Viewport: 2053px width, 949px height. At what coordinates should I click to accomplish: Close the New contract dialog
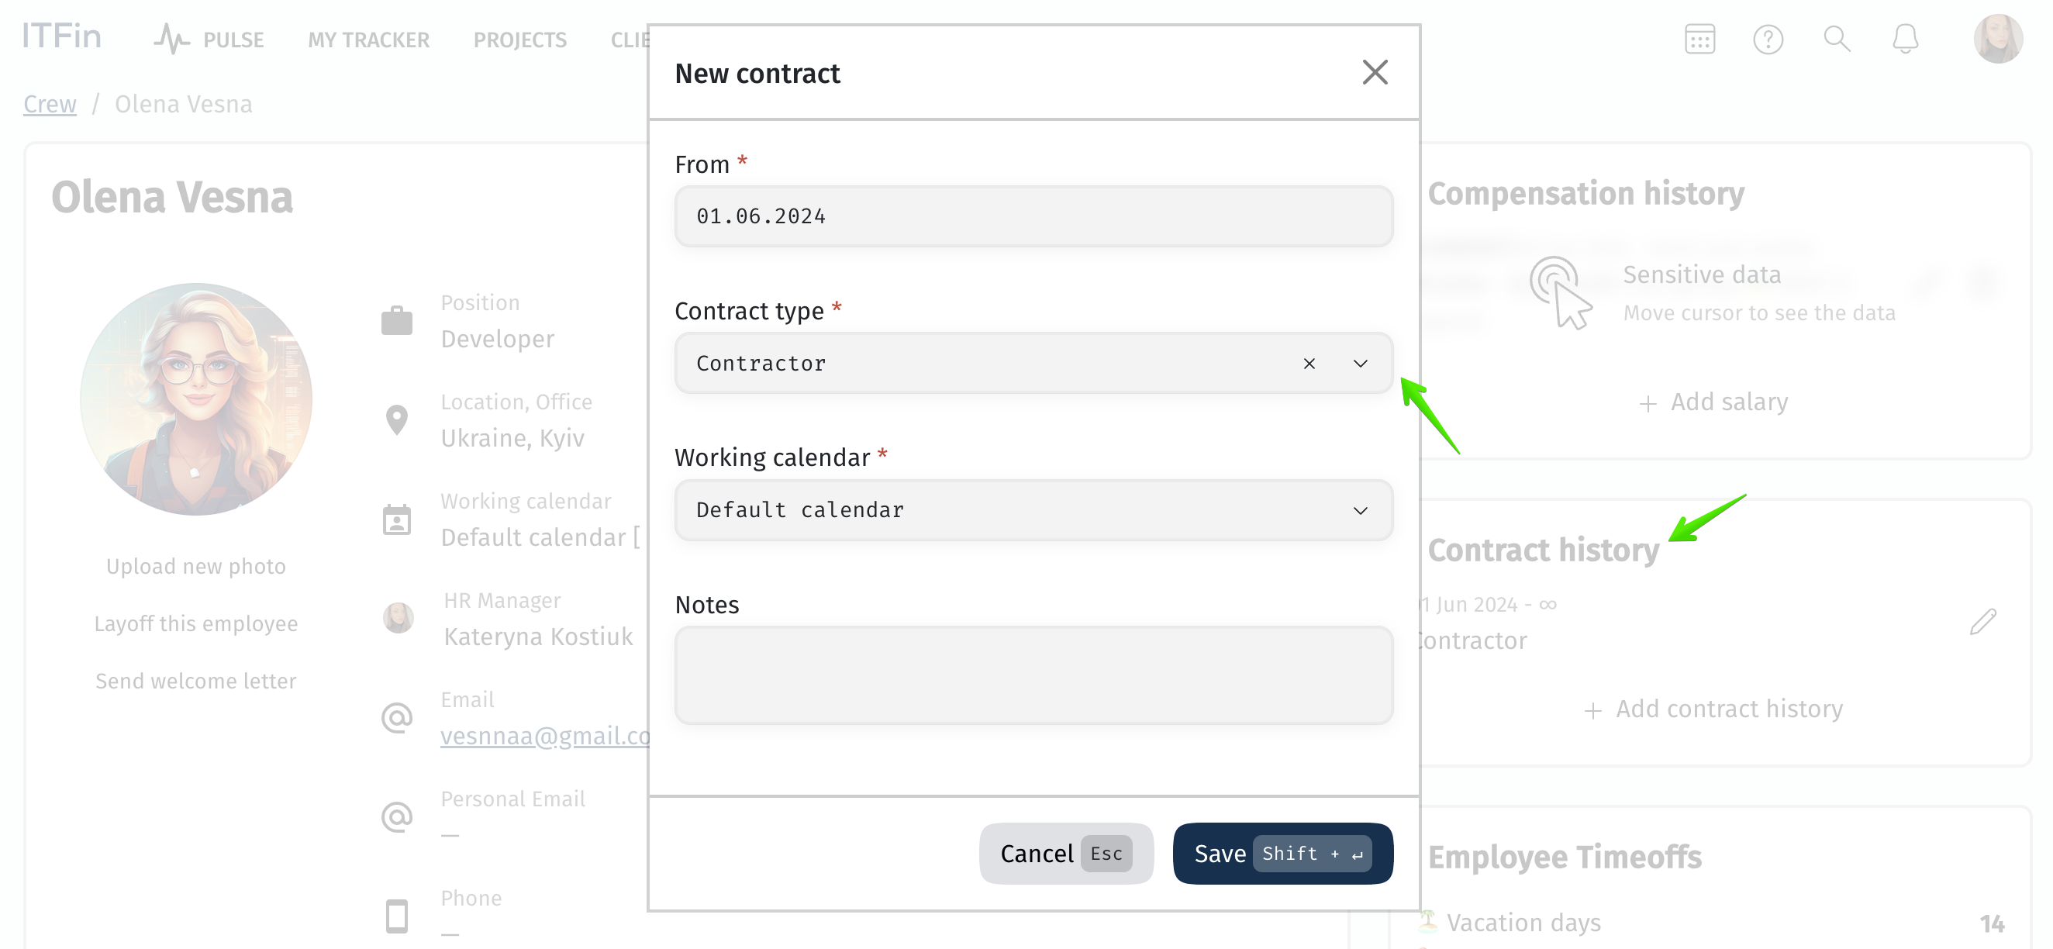1374,73
